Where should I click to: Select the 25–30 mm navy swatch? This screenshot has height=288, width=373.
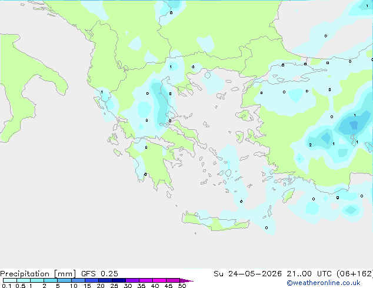point(118,280)
